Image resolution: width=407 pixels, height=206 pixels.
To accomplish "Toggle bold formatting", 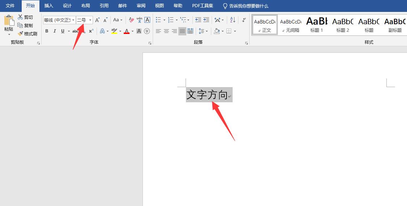I will tap(47, 31).
